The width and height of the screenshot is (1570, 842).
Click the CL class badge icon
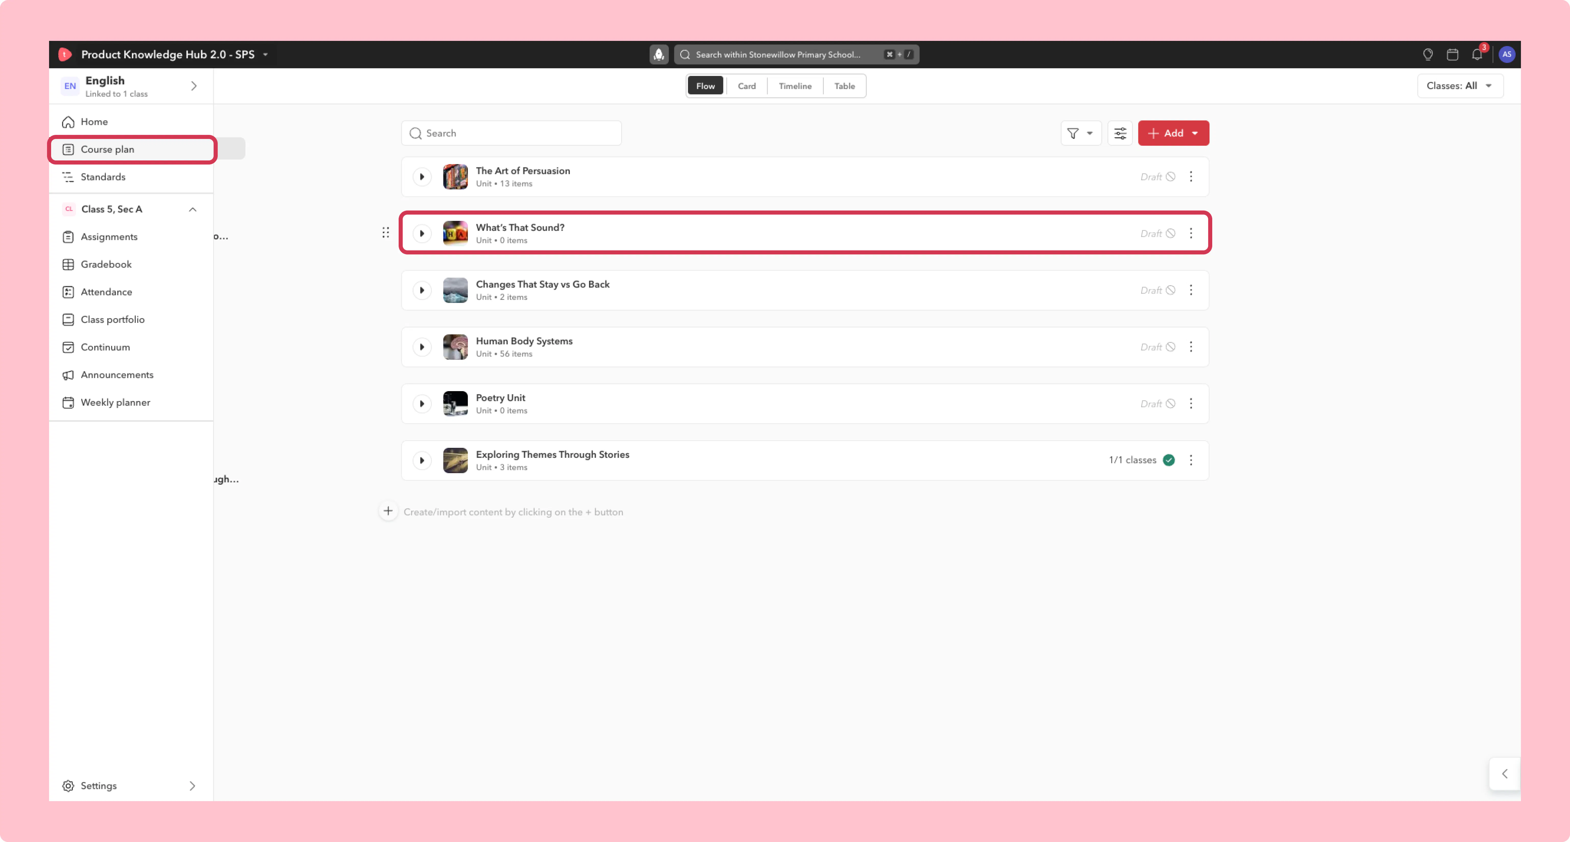point(69,209)
